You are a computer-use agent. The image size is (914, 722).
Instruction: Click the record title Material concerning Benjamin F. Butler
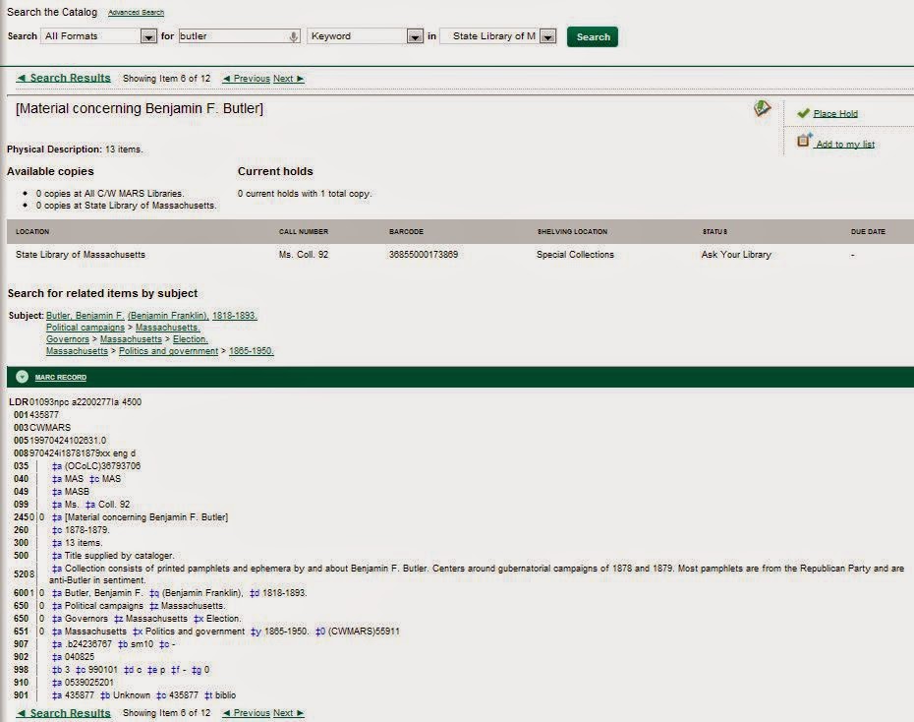click(140, 108)
